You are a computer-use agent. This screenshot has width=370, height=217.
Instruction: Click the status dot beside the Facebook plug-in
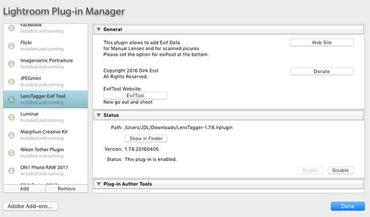pyautogui.click(x=12, y=28)
